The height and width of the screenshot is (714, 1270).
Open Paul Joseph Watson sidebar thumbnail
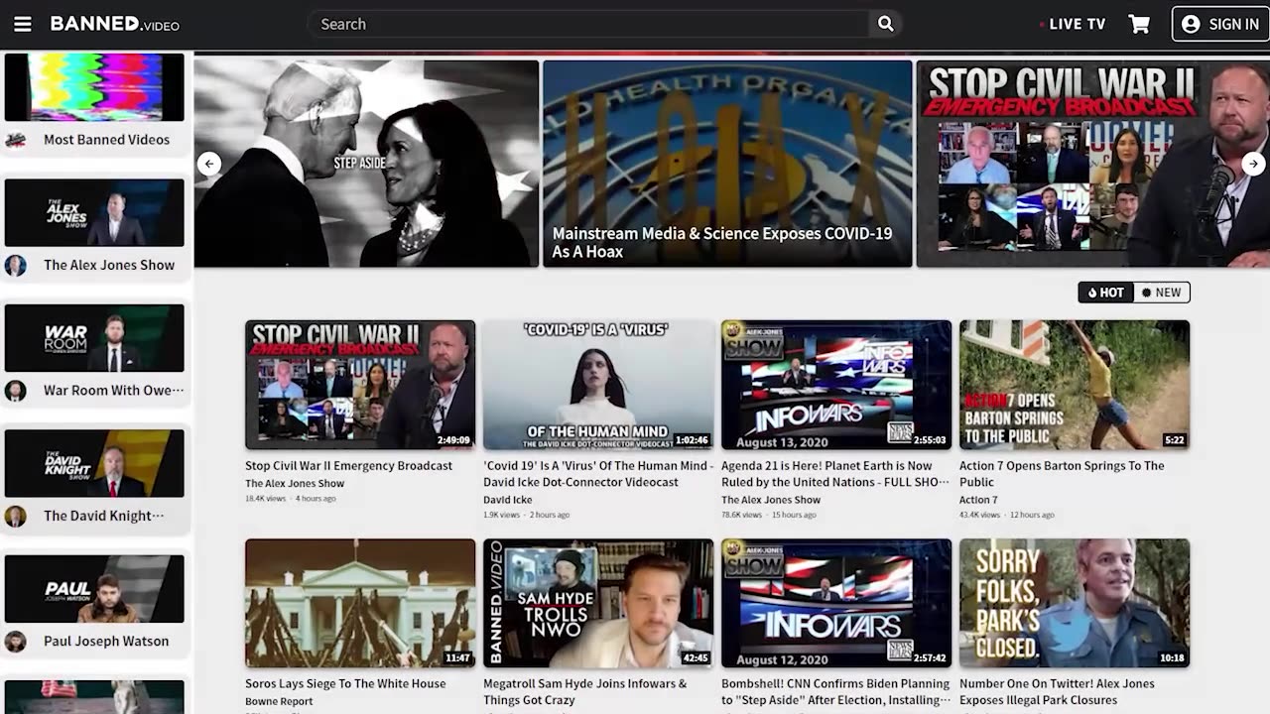(x=94, y=589)
